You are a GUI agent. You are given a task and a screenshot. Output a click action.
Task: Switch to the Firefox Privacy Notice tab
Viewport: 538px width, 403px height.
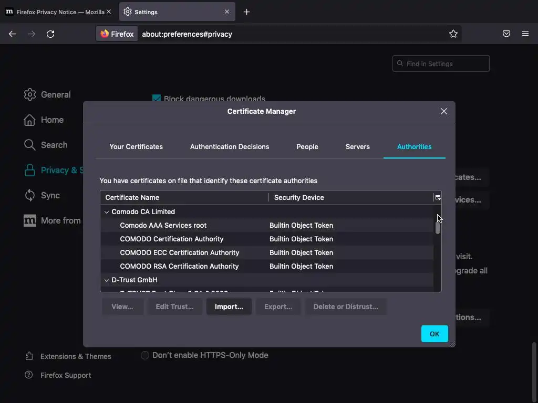58,12
